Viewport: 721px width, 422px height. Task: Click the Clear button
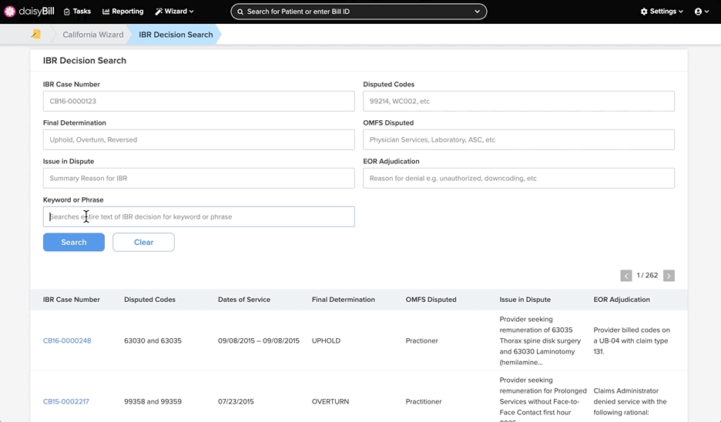(143, 243)
